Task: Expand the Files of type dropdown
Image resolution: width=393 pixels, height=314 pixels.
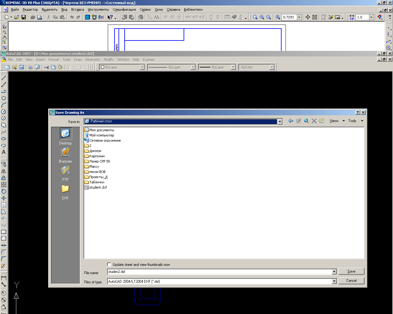Action: (x=334, y=281)
